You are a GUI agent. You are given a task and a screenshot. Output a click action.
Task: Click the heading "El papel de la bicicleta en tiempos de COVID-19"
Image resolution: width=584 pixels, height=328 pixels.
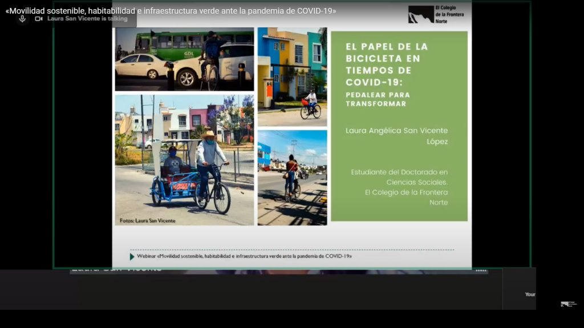[x=387, y=64]
